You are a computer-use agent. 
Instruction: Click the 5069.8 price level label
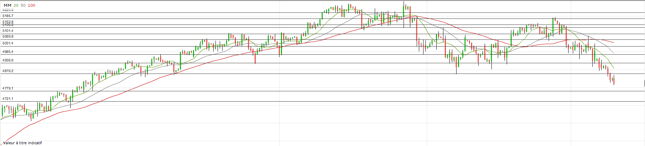[8, 37]
